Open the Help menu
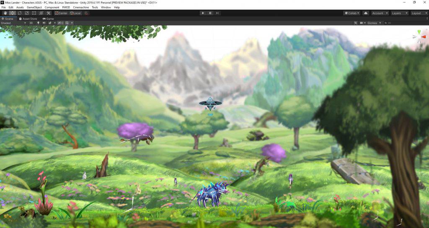Viewport: 429px width, 228px height. (117, 8)
